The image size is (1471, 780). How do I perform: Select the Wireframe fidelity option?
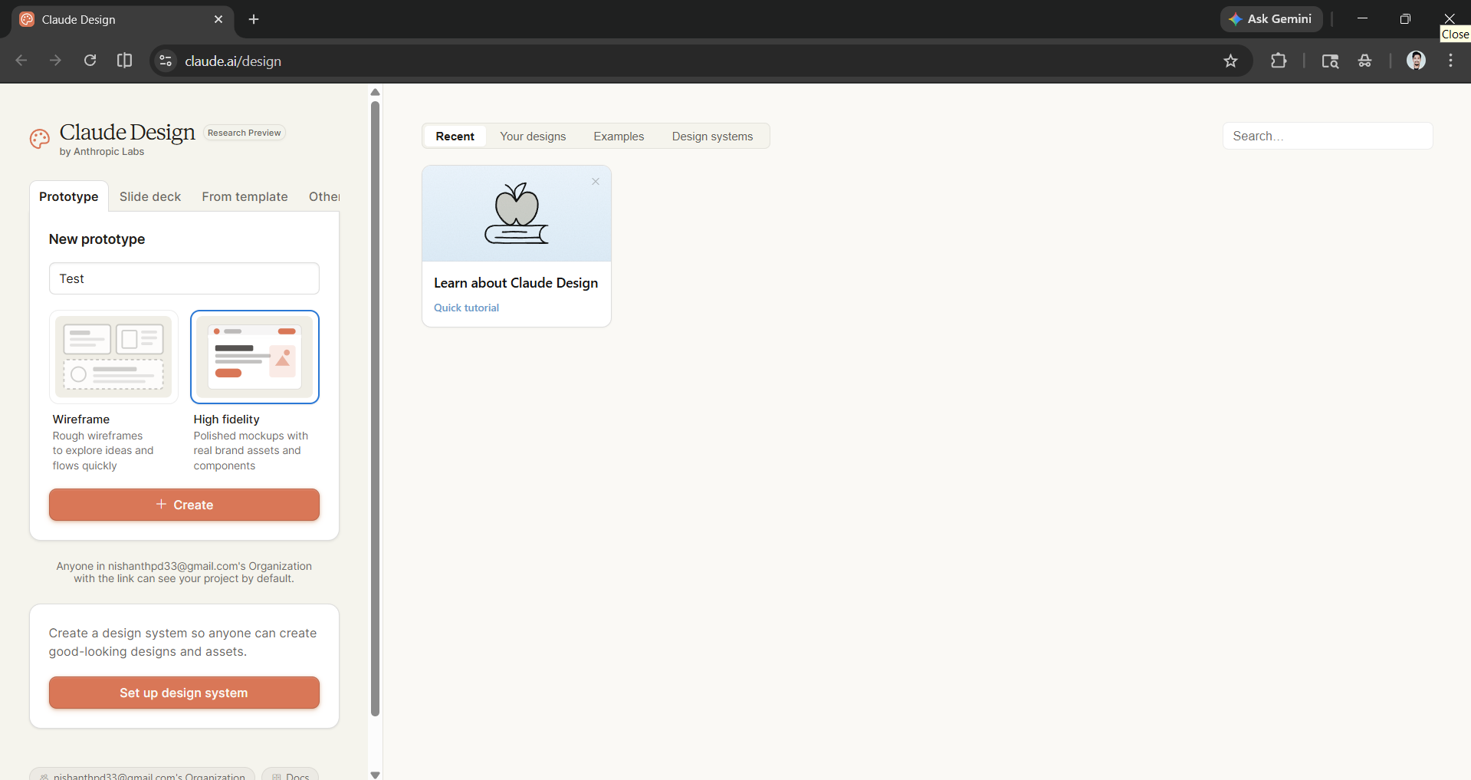pyautogui.click(x=113, y=357)
